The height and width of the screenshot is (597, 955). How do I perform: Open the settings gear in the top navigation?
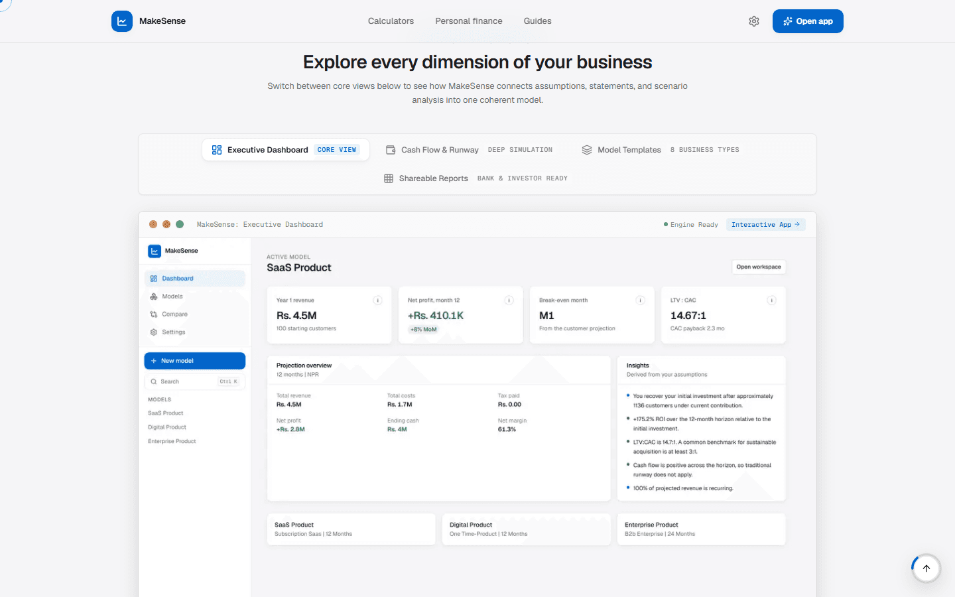tap(754, 21)
